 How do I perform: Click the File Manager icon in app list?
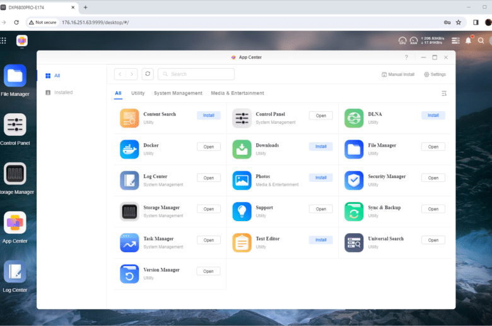tap(354, 149)
